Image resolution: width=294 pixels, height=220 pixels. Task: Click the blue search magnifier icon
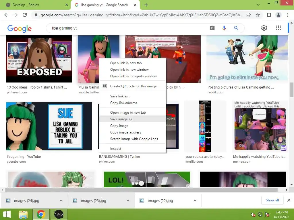[x=236, y=28]
